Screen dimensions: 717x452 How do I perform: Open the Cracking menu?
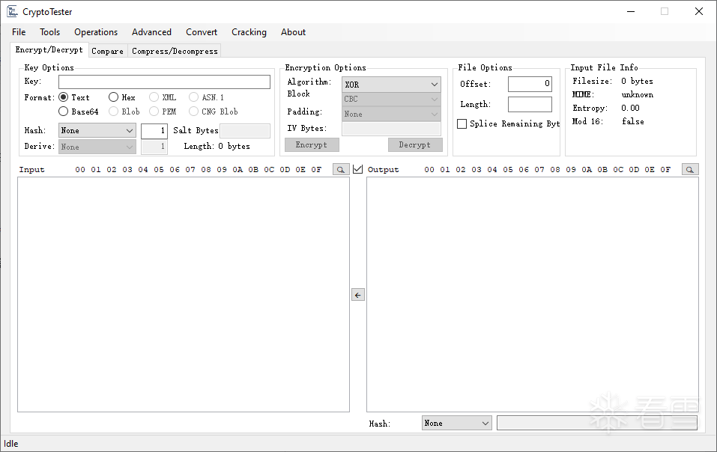(249, 32)
